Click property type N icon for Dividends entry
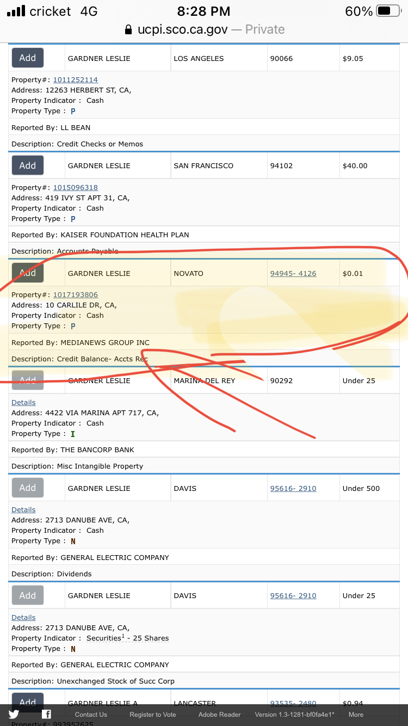This screenshot has width=408, height=726. (x=73, y=541)
